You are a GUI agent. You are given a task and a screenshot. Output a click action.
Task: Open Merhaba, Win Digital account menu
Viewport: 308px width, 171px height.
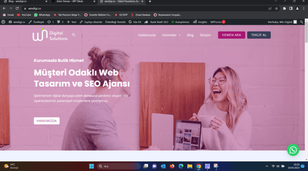pyautogui.click(x=282, y=22)
